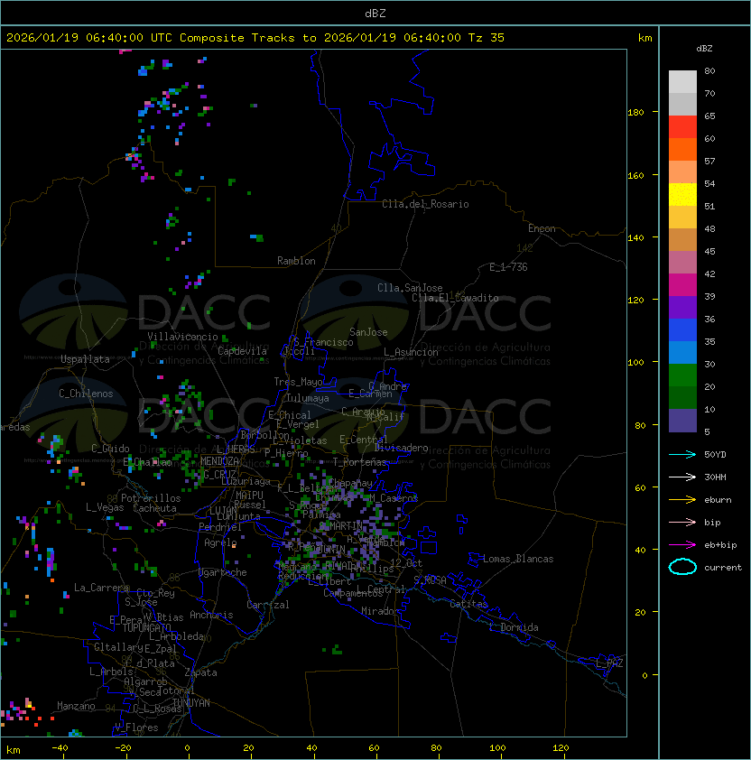
Task: Select the orange 60 dBZ swatch
Action: tap(682, 149)
